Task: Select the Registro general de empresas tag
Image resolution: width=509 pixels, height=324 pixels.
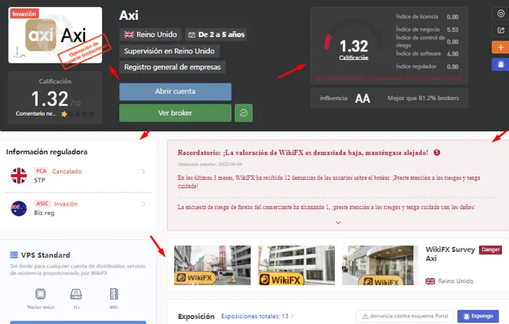Action: [172, 67]
